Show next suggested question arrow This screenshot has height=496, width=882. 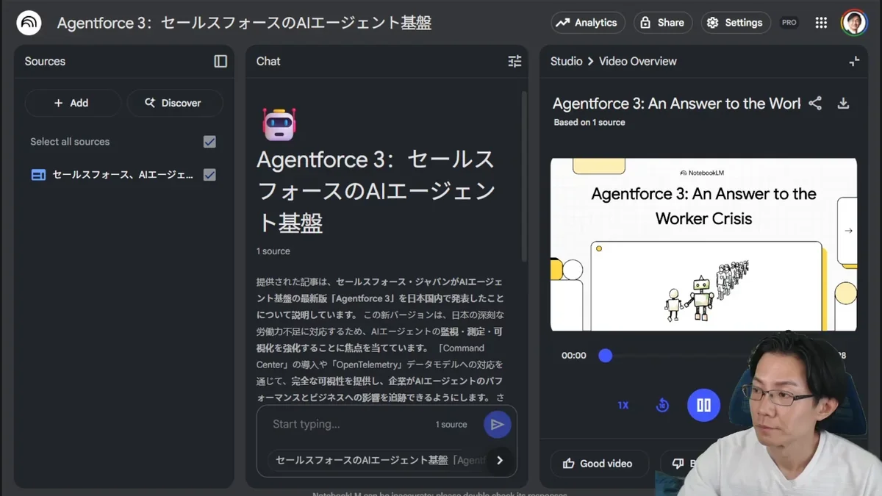500,460
